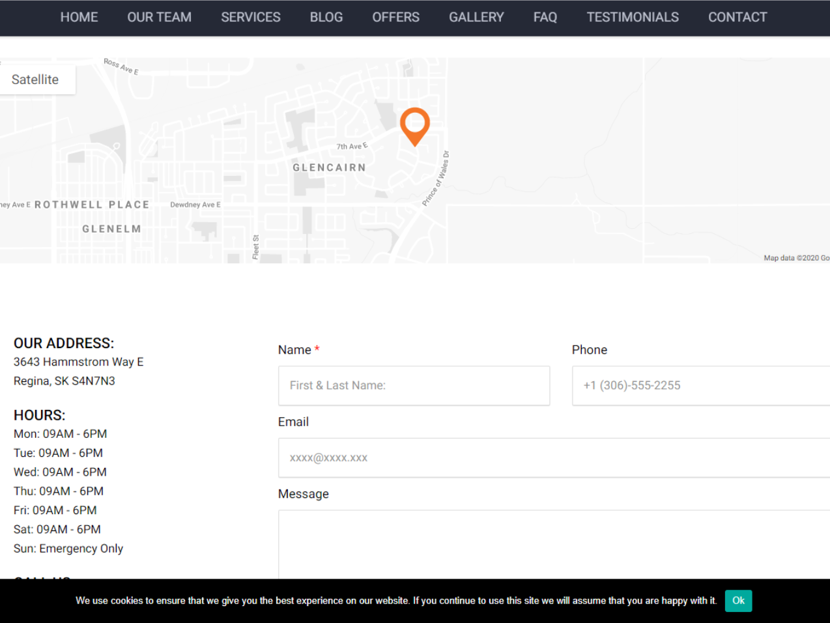Select Contact in the navigation bar
Viewport: 830px width, 623px height.
tap(737, 18)
